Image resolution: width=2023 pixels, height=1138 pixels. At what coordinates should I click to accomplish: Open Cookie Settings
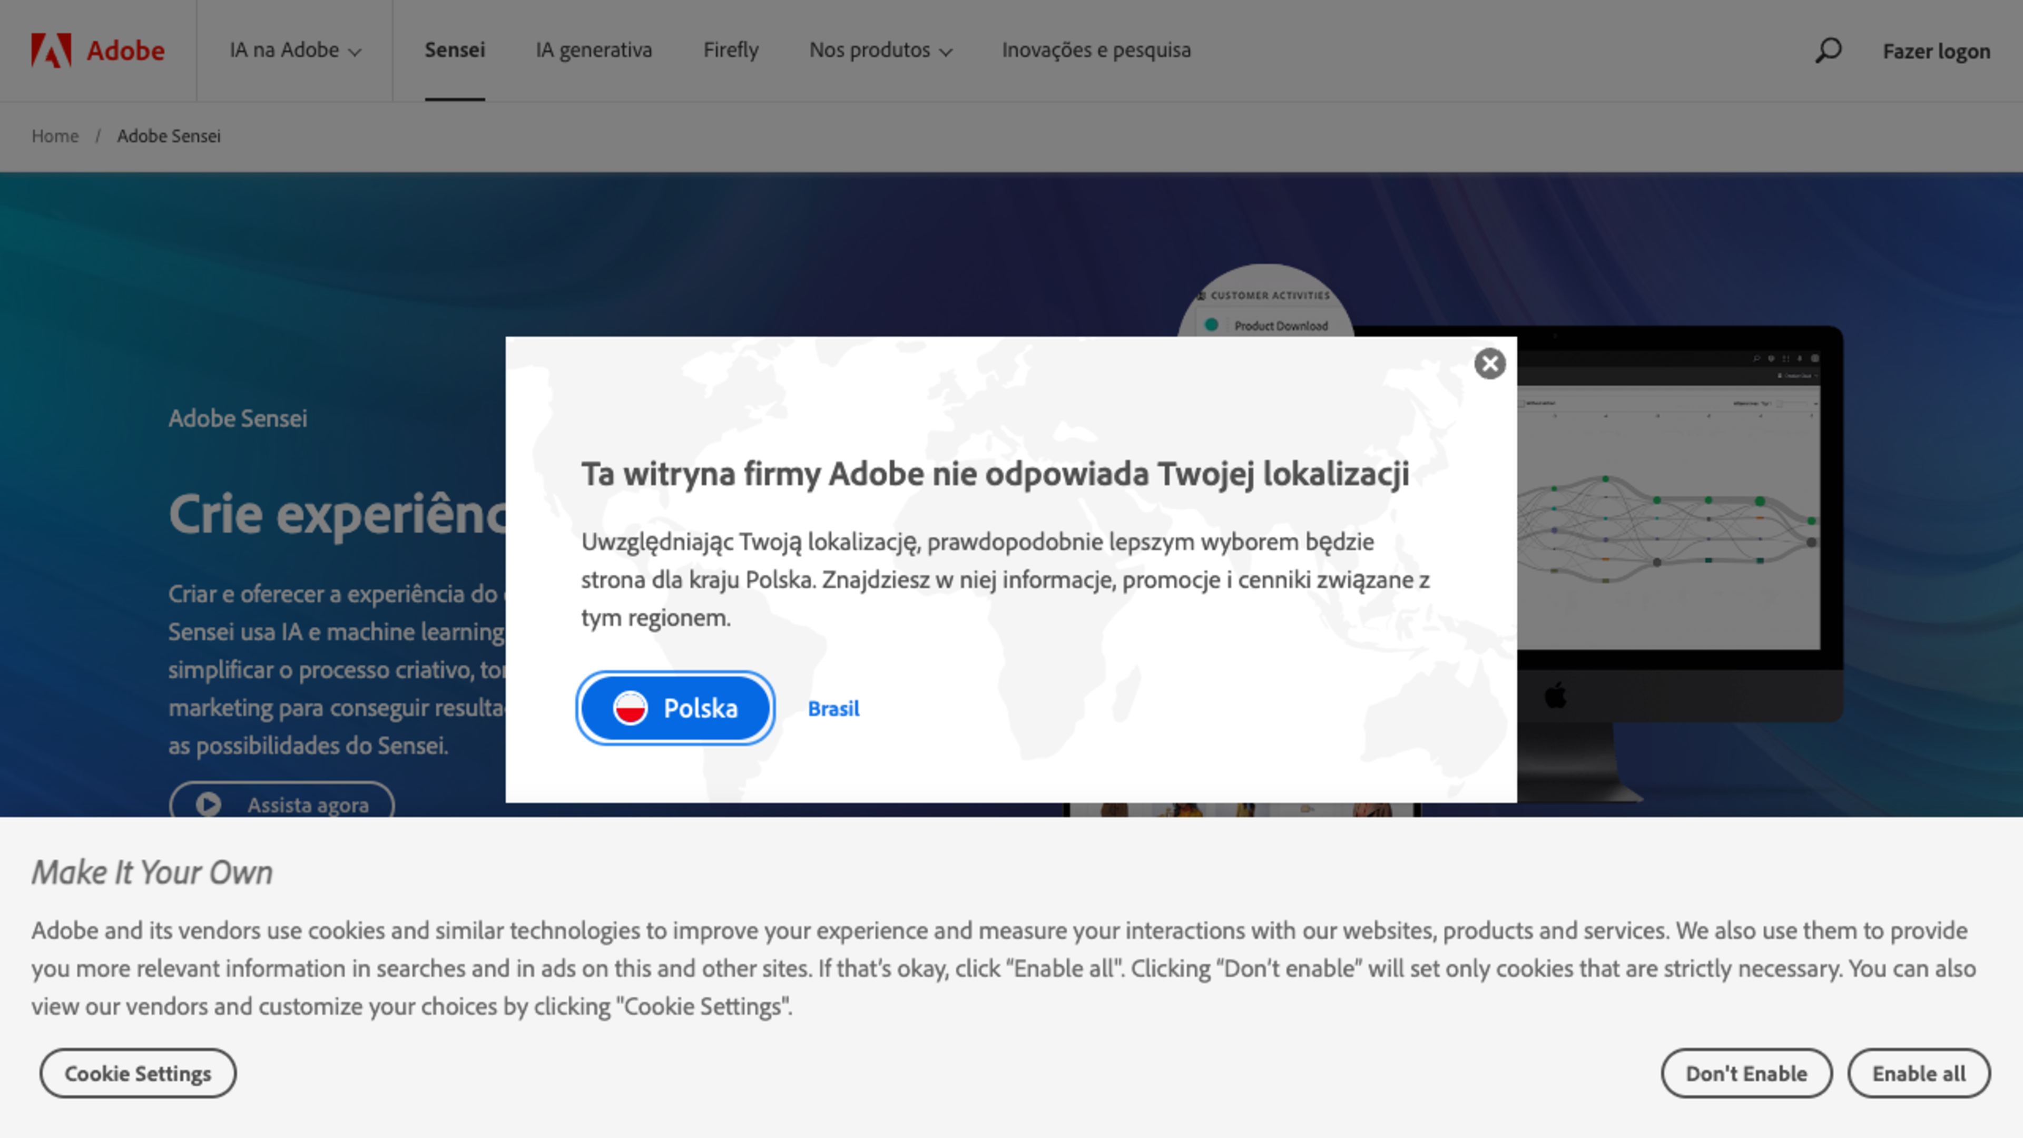[x=138, y=1073]
